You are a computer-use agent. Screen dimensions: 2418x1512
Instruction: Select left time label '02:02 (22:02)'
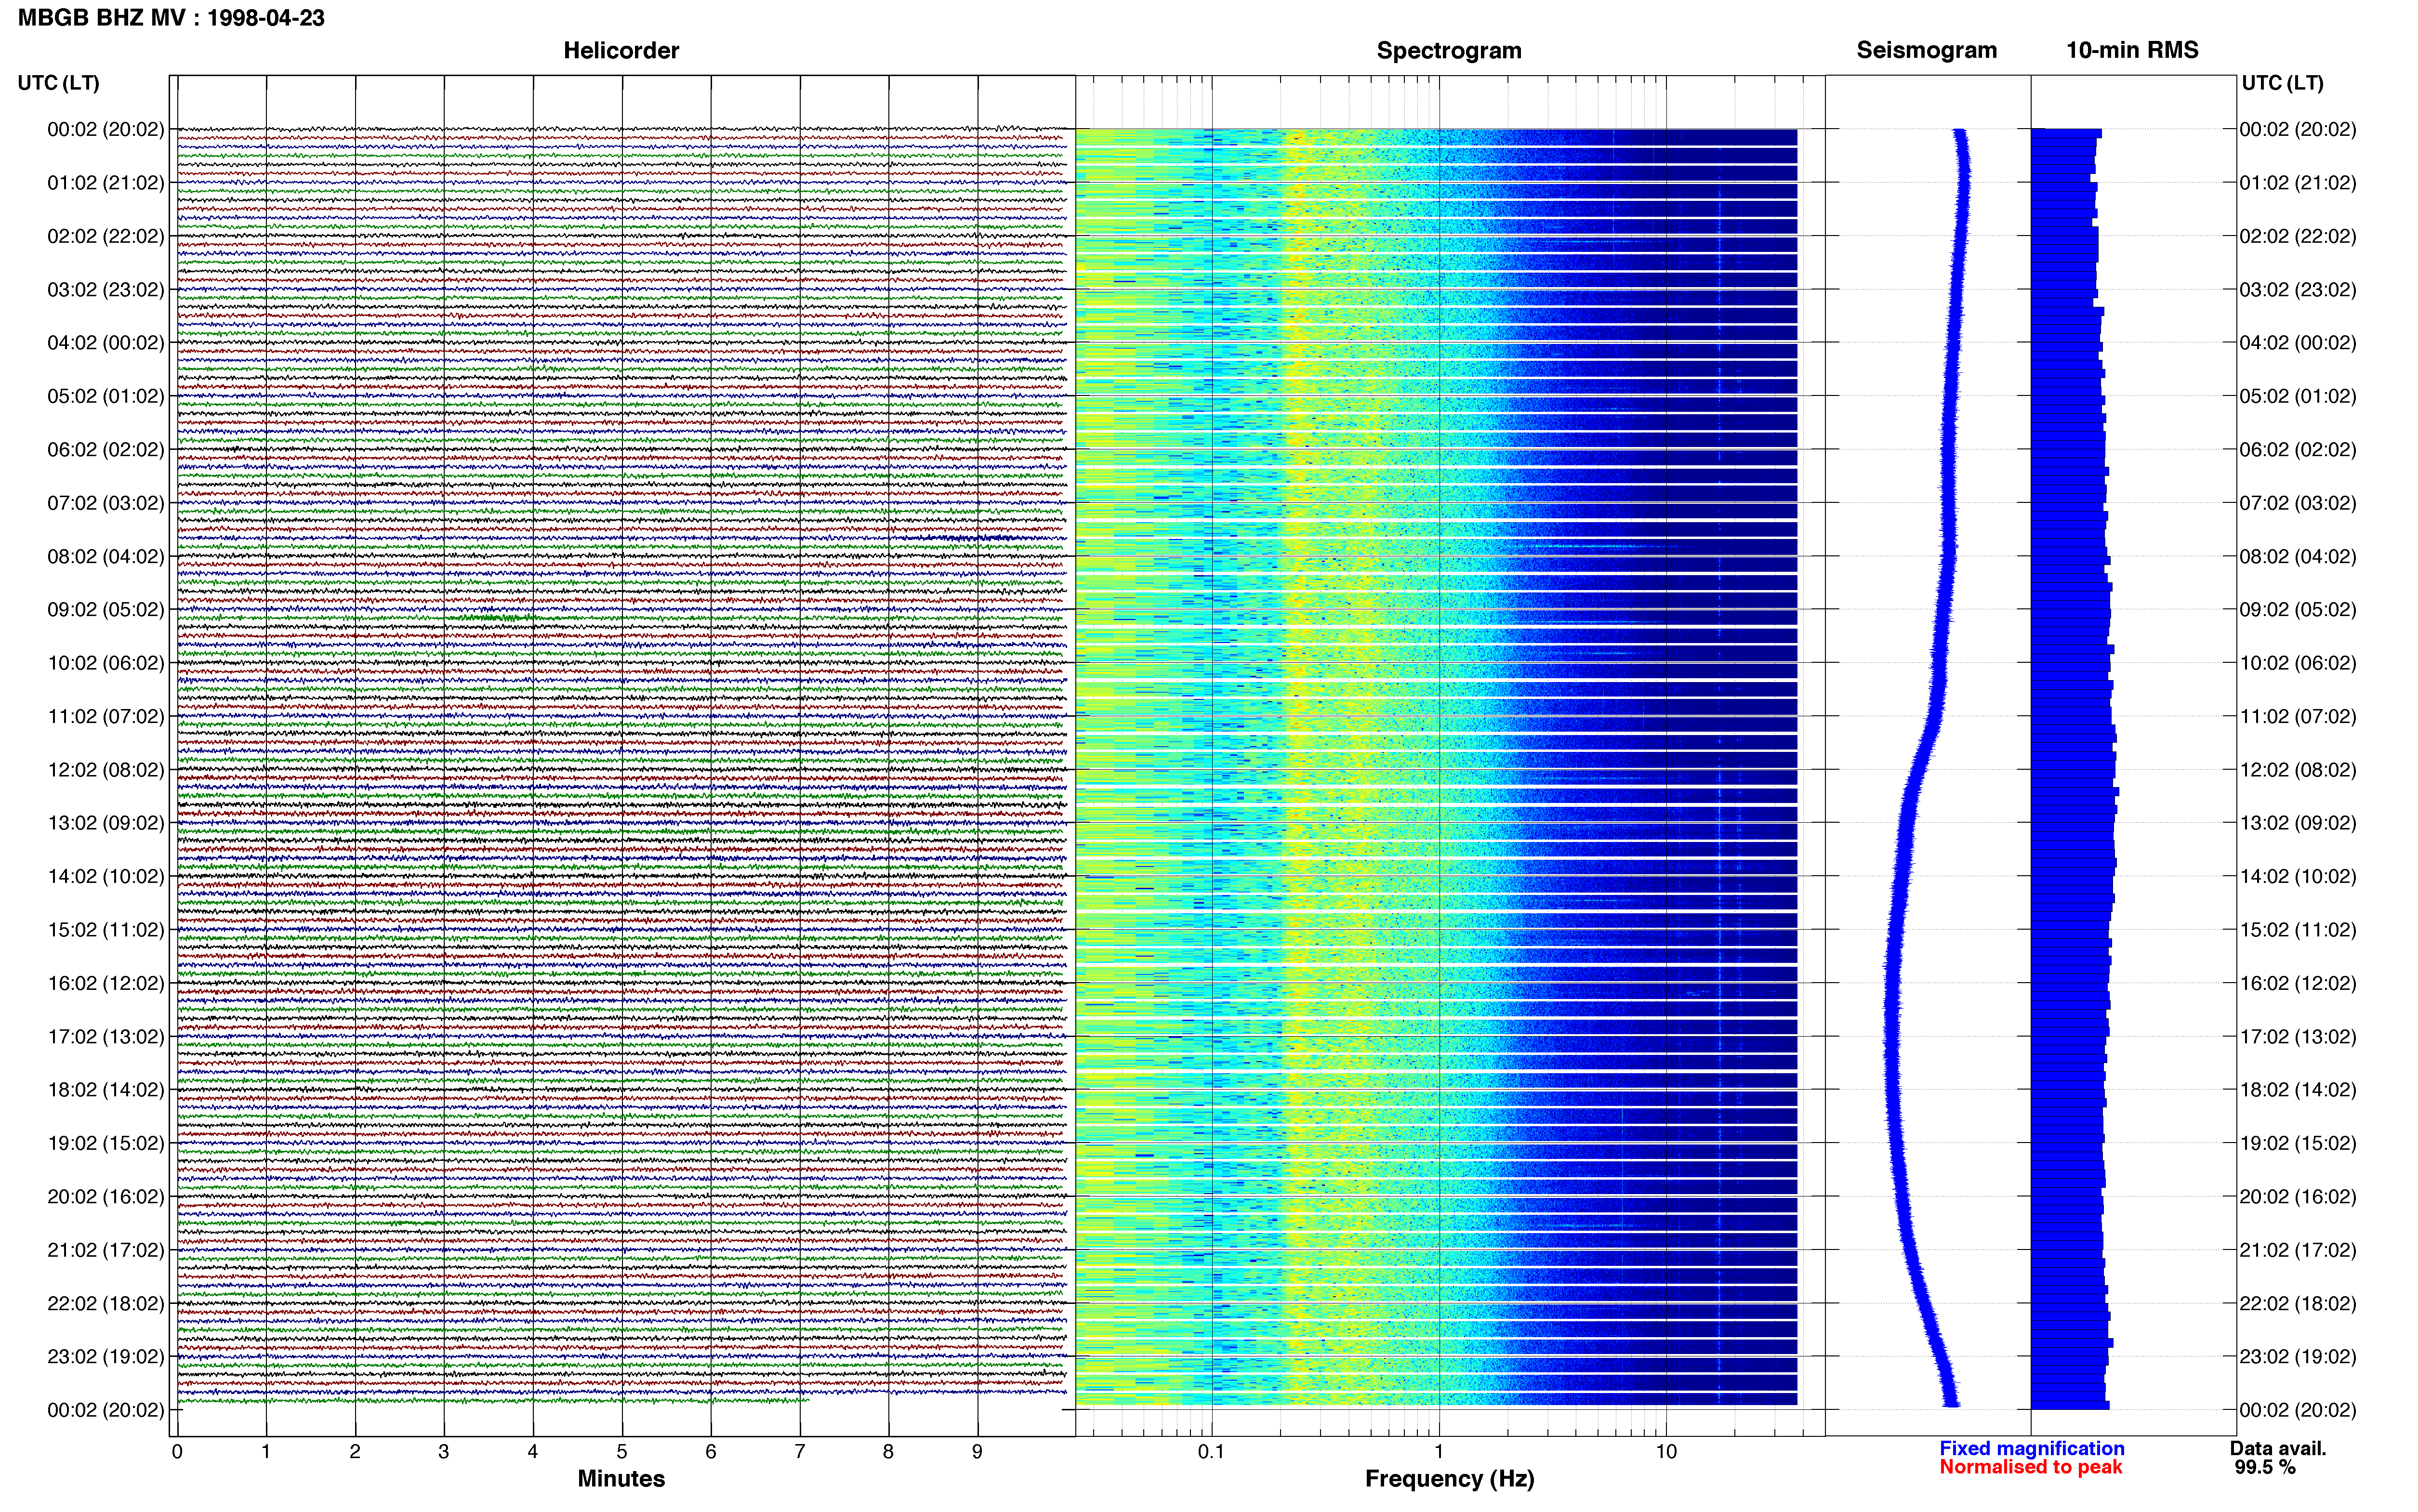(106, 236)
